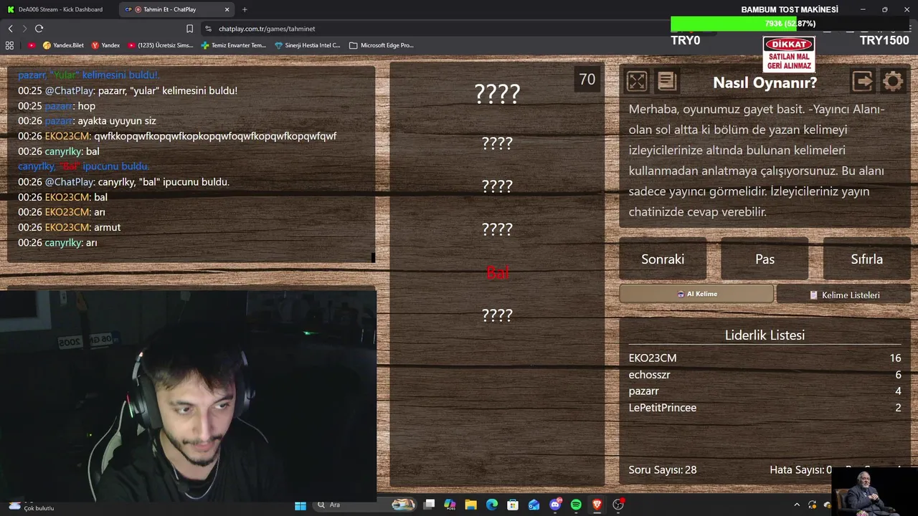Open OBS Studio from the taskbar
918x516 pixels.
[x=618, y=505]
